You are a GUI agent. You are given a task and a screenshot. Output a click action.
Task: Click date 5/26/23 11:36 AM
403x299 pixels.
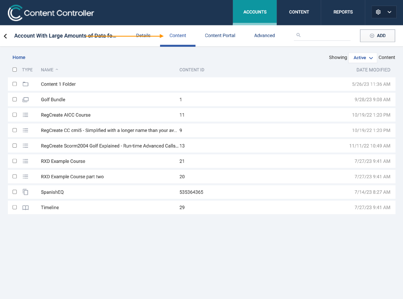tap(371, 84)
